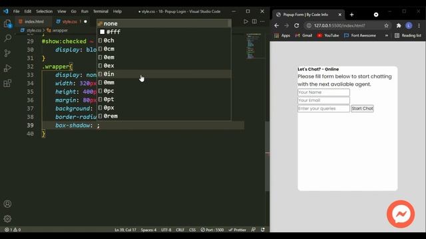426x239 pixels.
Task: Open the Gmail bookmark
Action: pyautogui.click(x=304, y=35)
